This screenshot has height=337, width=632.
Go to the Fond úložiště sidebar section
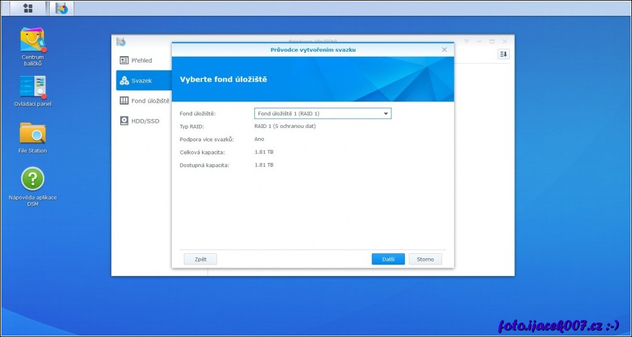point(144,101)
